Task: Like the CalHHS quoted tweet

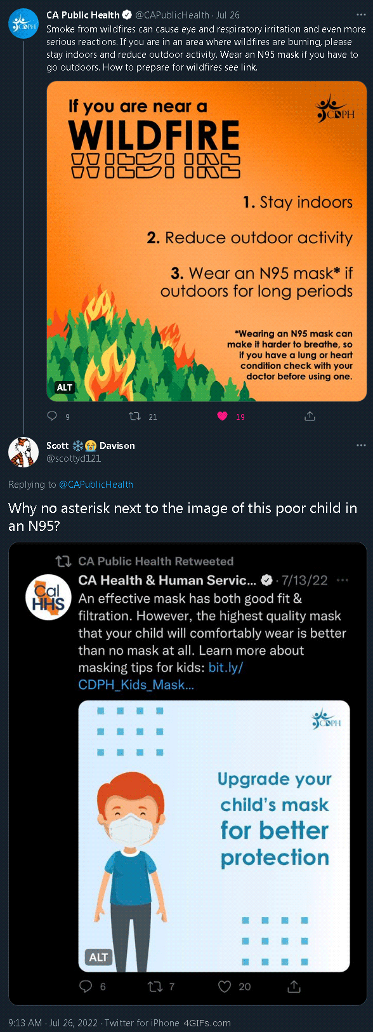Action: point(224,986)
